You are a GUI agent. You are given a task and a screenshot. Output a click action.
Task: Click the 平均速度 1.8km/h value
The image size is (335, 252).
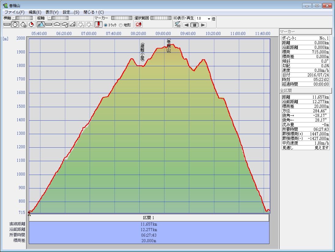click(x=322, y=143)
